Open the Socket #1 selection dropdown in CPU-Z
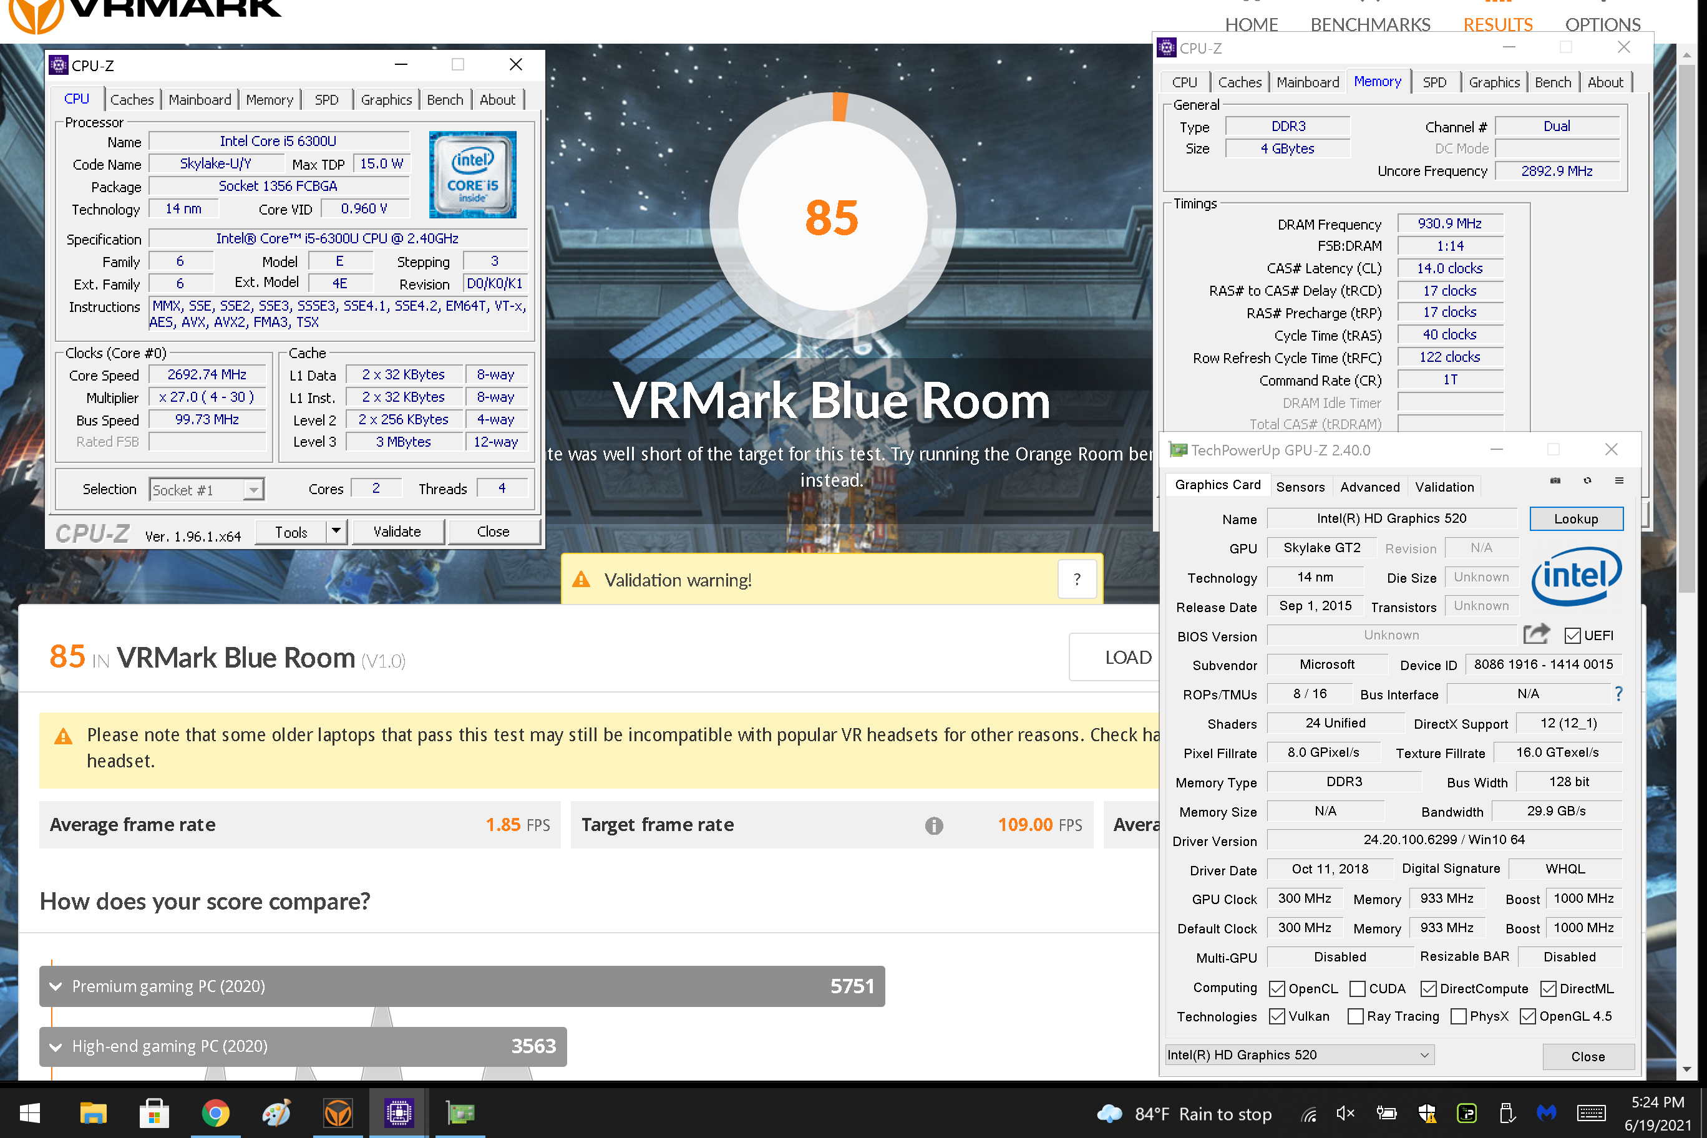The height and width of the screenshot is (1138, 1707). pos(206,490)
